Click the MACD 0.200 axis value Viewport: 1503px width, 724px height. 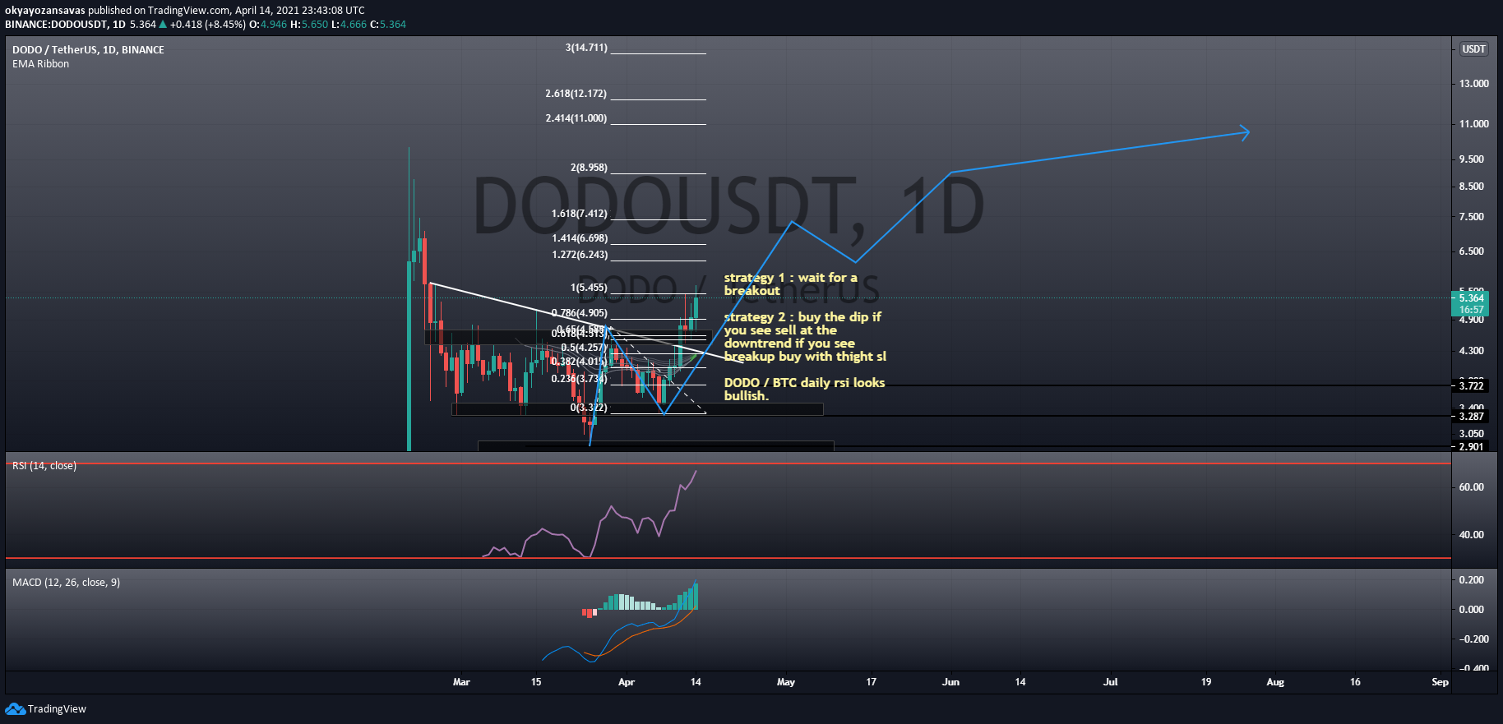tap(1472, 580)
